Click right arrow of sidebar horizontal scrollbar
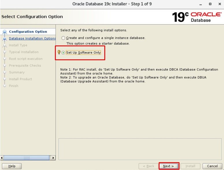The width and height of the screenshot is (224, 170). [x=53, y=158]
